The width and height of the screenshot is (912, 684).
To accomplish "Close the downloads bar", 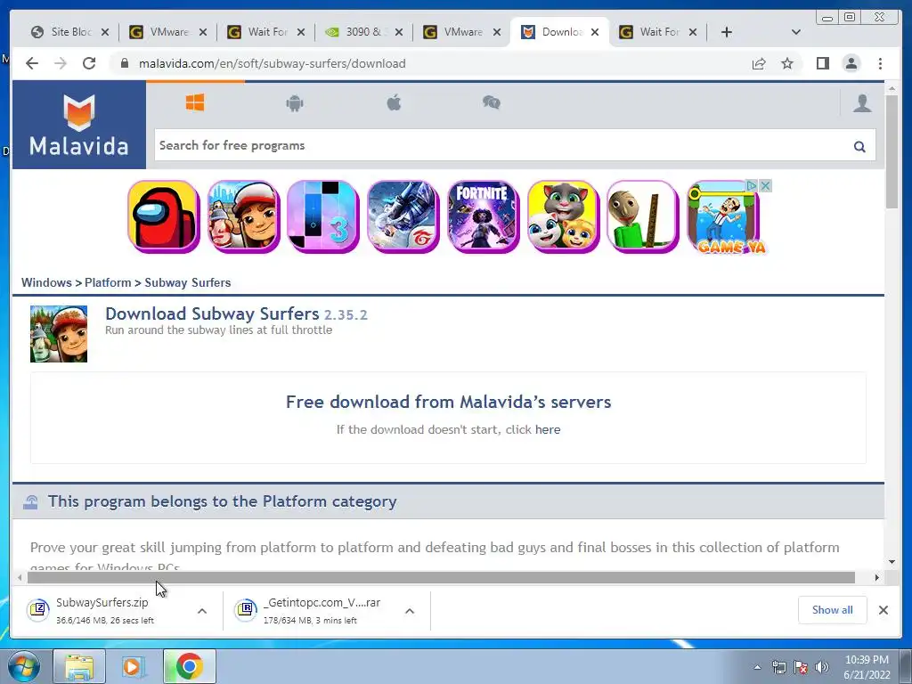I will tap(883, 610).
